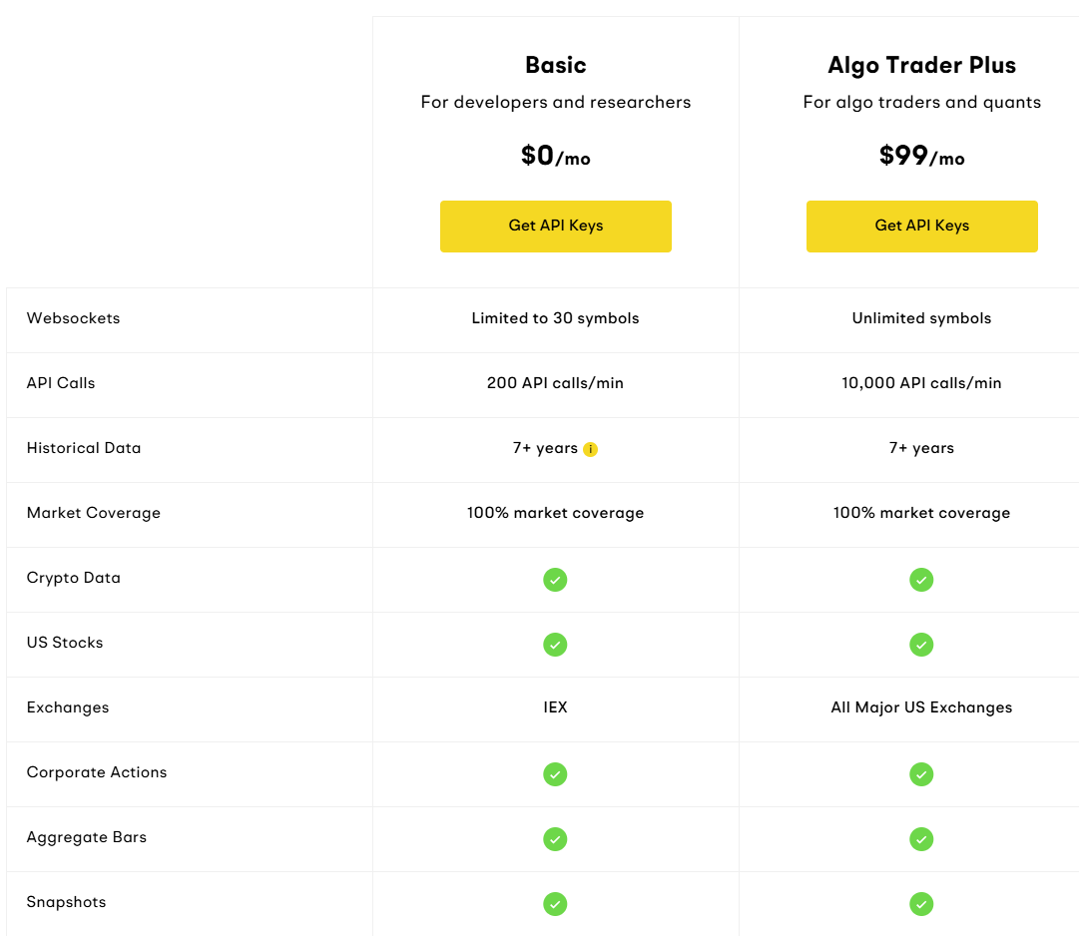1079x936 pixels.
Task: Click the $99/mo price text
Action: pos(921,156)
